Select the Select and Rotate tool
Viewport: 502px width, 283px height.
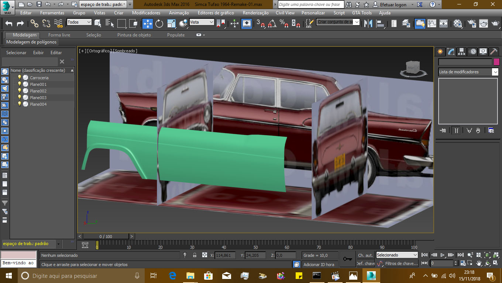tap(159, 23)
